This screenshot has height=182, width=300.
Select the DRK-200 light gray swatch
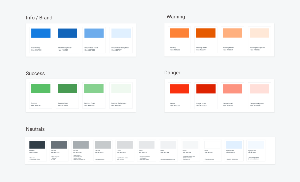(103, 145)
